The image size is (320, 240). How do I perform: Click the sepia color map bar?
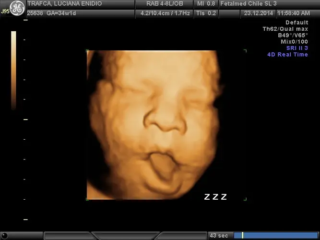point(13,70)
